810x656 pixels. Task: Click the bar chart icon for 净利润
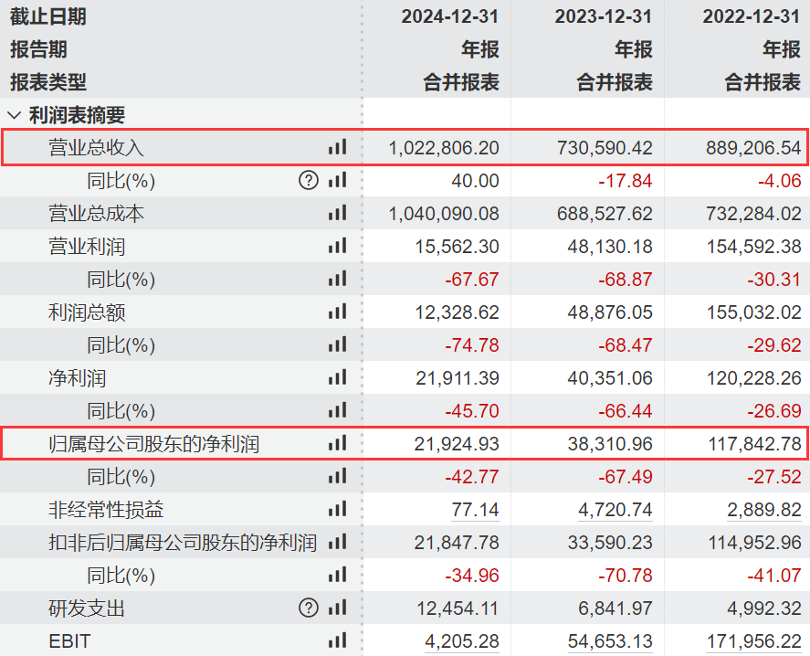click(337, 378)
